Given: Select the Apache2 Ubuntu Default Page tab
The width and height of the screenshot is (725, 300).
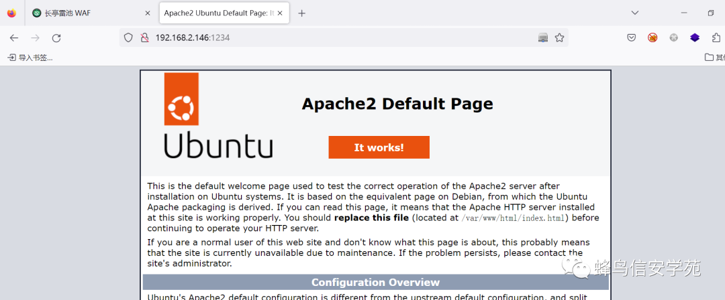Looking at the screenshot, I should [224, 13].
